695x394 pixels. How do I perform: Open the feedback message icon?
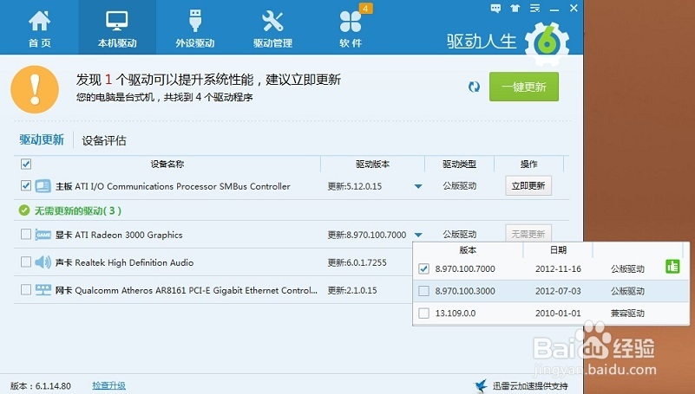coord(495,9)
